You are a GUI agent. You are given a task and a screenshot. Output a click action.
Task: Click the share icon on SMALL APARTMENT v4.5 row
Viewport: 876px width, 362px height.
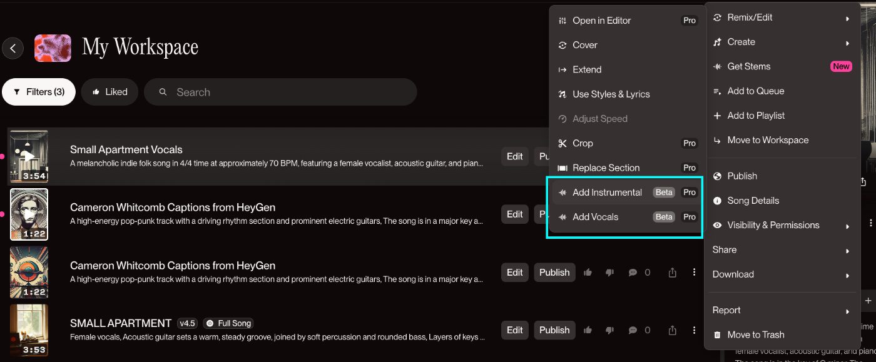coord(673,330)
